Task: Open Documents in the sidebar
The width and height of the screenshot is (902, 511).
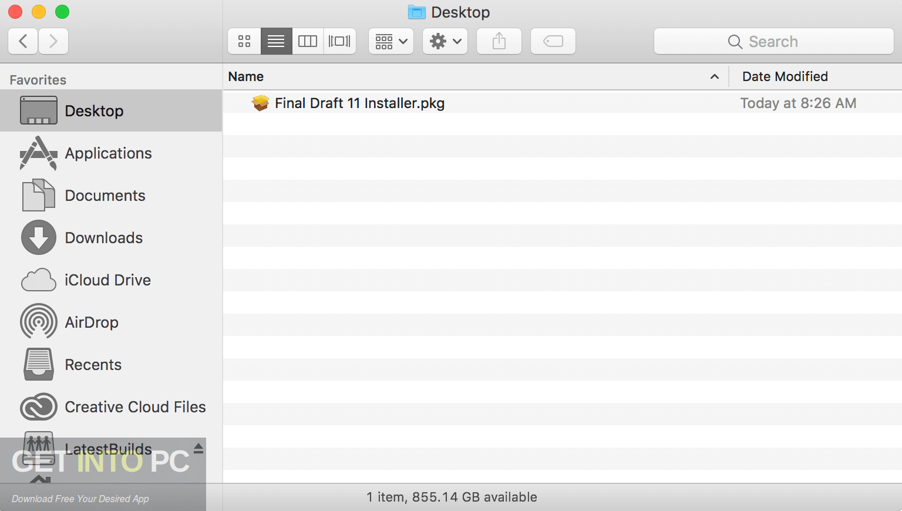Action: (x=111, y=196)
